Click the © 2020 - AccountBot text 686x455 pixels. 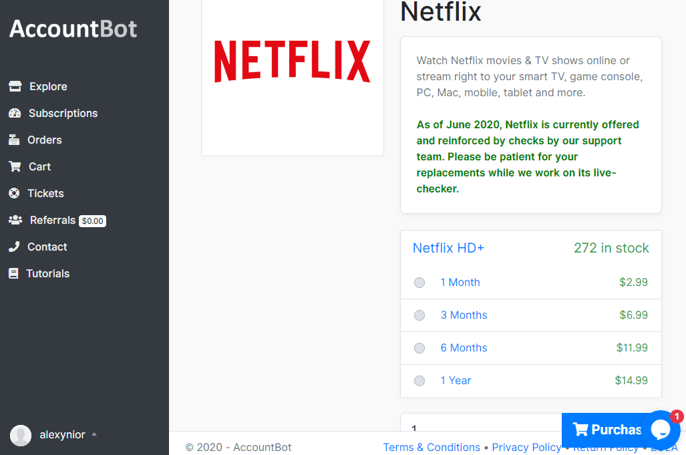[x=238, y=447]
